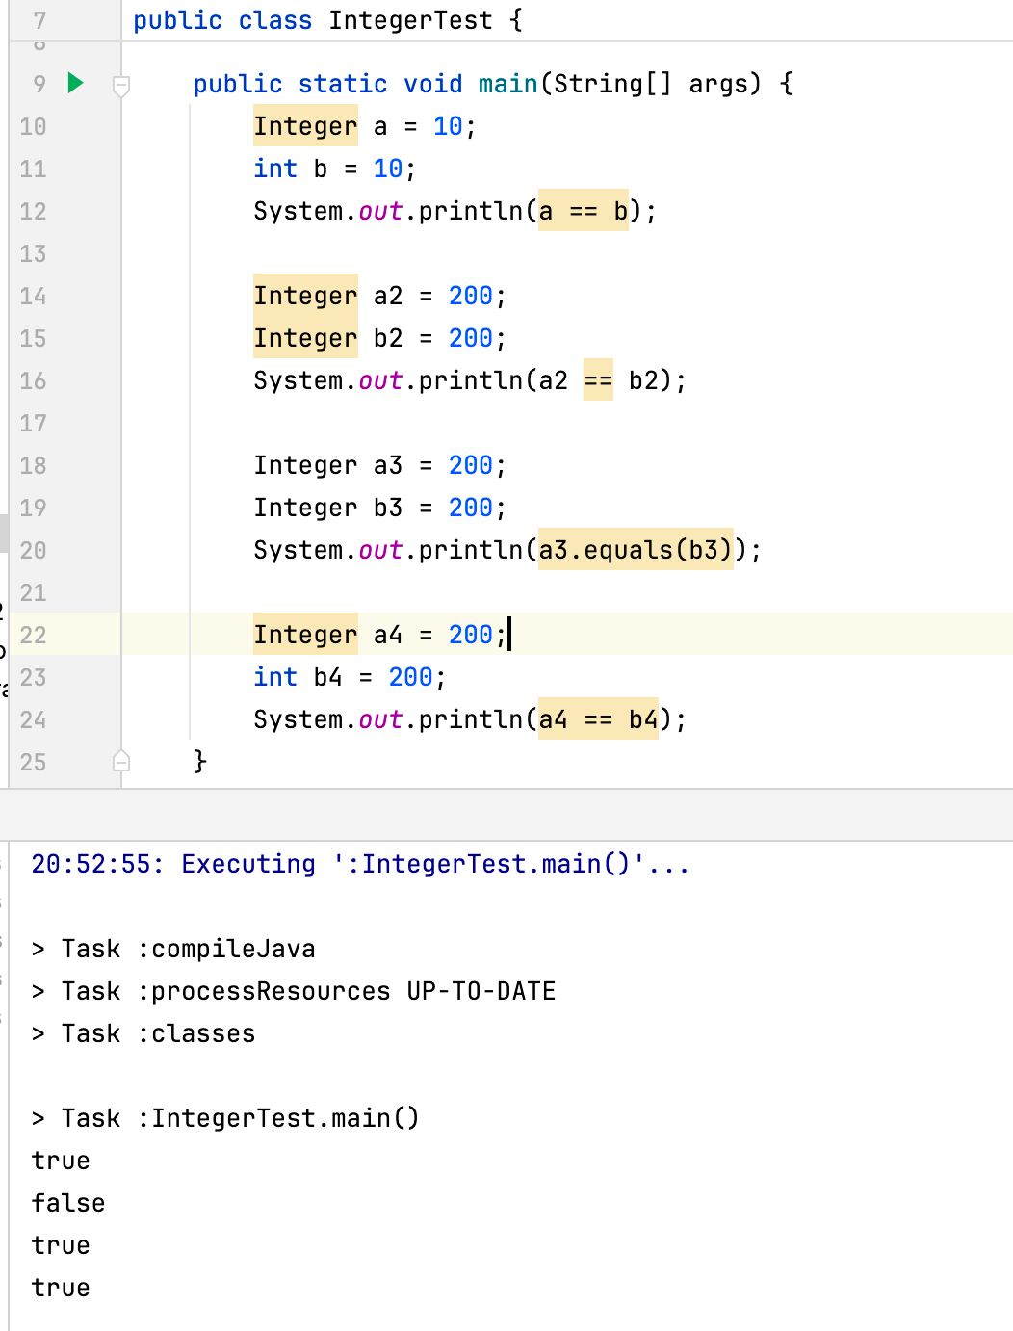
Task: Click the highlighted == operator on line 16
Action: coord(598,380)
